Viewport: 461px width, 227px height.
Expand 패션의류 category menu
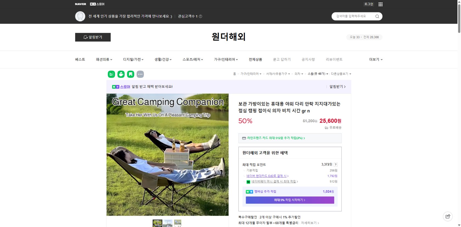point(104,59)
